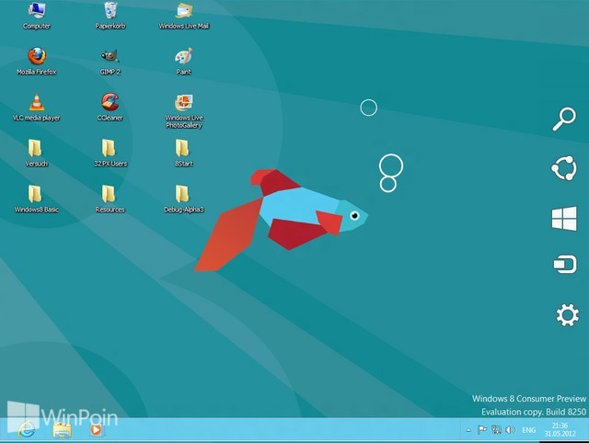This screenshot has height=443, width=589.
Task: Select the Debug-Alpha3 folder
Action: point(184,199)
